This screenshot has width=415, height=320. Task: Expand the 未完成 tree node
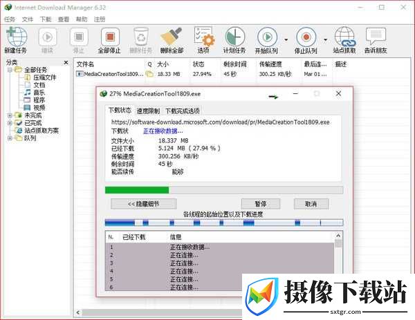pos(10,115)
